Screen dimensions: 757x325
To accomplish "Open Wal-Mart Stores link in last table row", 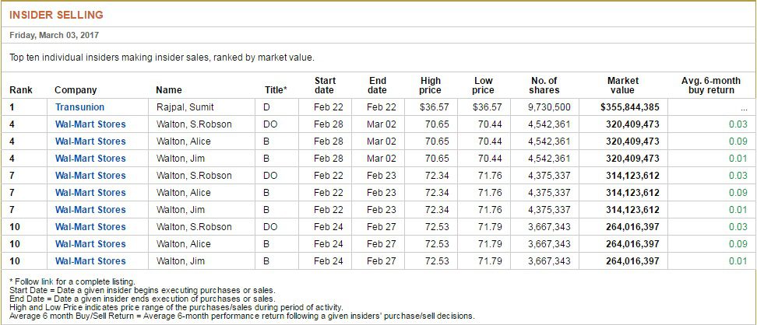I will [x=90, y=261].
